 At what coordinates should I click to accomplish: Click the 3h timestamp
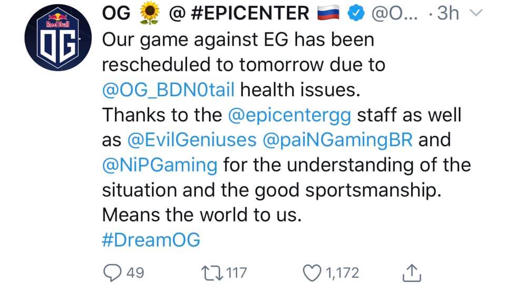(448, 14)
